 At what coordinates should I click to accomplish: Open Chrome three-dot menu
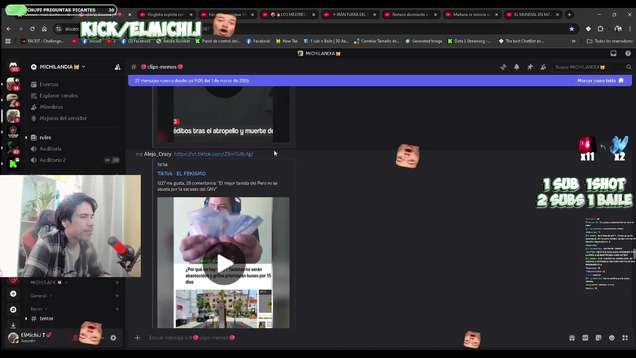pyautogui.click(x=630, y=29)
